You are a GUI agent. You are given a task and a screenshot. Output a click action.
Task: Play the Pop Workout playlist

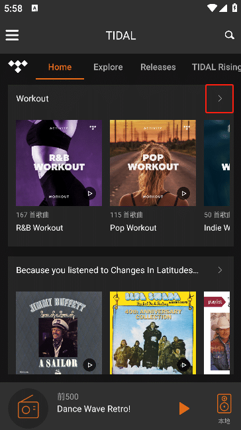pos(183,193)
